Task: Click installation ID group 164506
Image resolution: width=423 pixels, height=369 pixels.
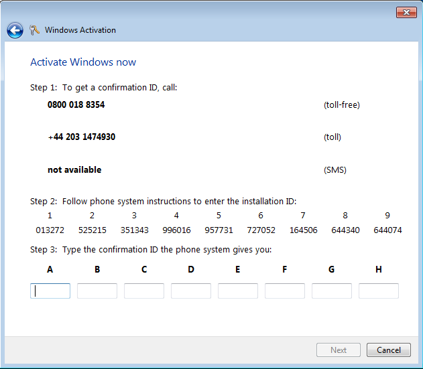Action: tap(304, 230)
